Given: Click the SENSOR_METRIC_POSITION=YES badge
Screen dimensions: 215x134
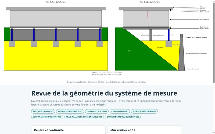Looking at the screenshot, I should tap(47, 117).
